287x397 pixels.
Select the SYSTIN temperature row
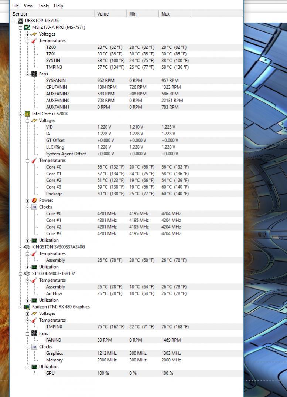(144, 61)
